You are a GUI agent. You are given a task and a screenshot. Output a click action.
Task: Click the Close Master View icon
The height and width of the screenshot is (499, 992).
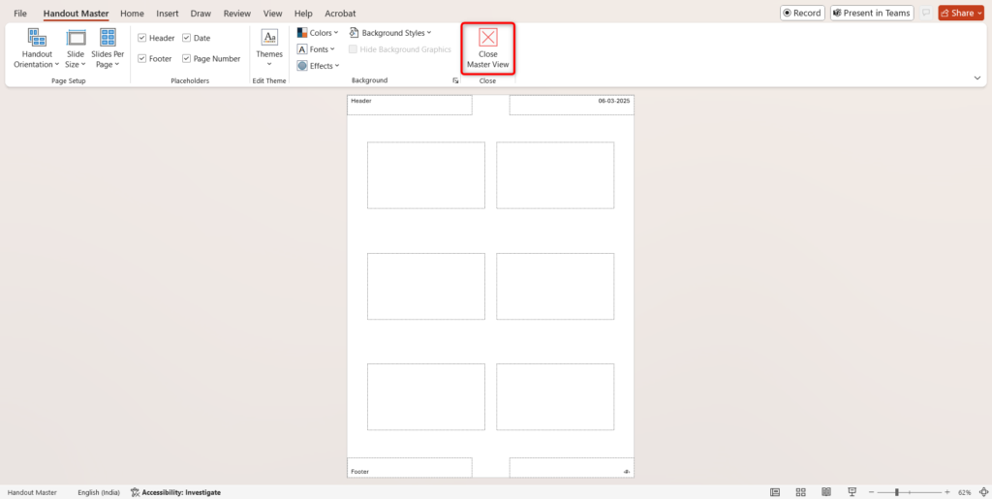click(488, 39)
